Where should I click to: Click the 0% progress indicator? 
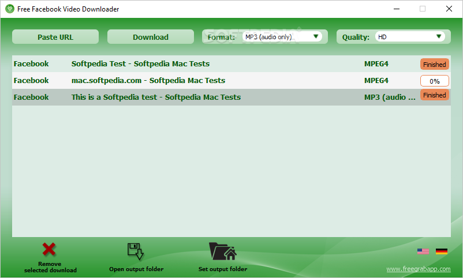435,81
